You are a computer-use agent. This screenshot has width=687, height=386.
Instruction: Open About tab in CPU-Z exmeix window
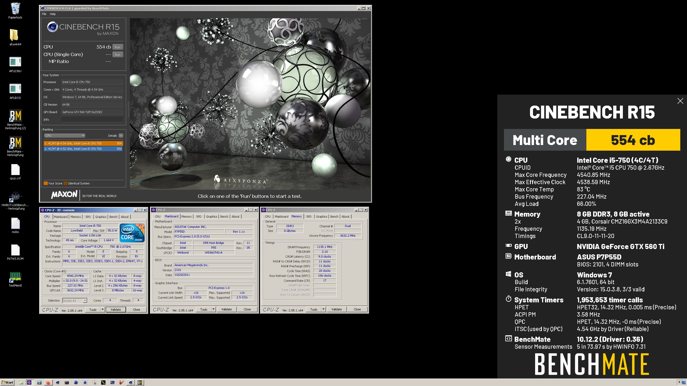pos(125,217)
